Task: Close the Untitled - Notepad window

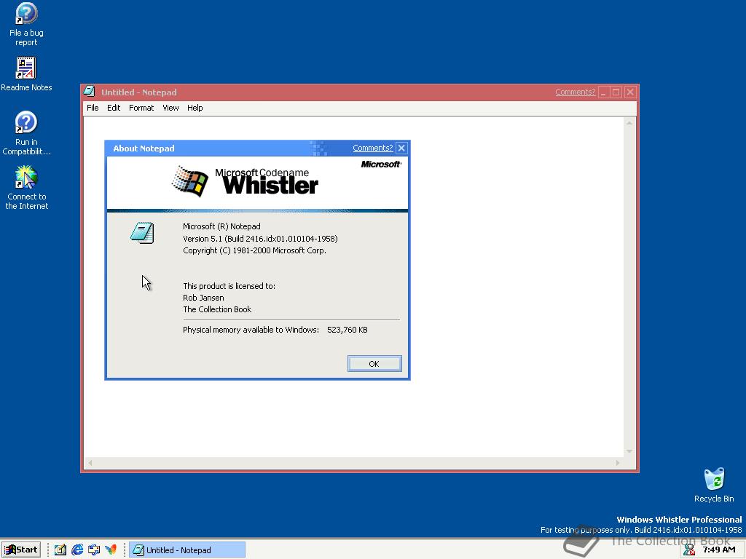Action: pyautogui.click(x=630, y=92)
